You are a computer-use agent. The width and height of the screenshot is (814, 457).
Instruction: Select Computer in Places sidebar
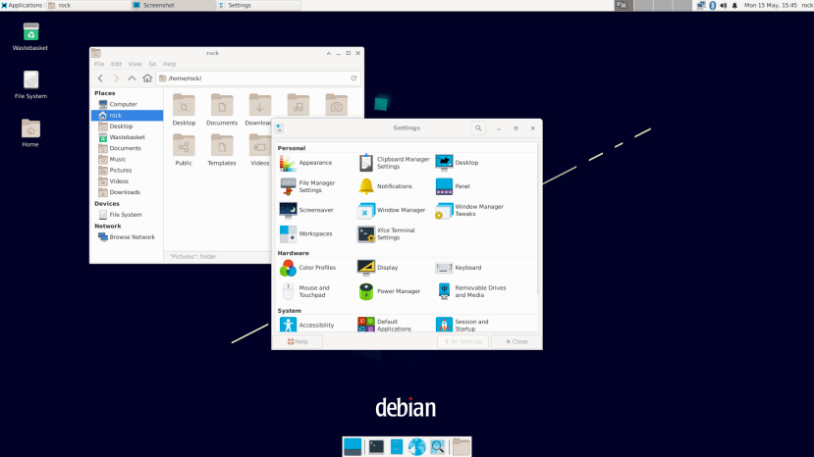click(x=128, y=104)
